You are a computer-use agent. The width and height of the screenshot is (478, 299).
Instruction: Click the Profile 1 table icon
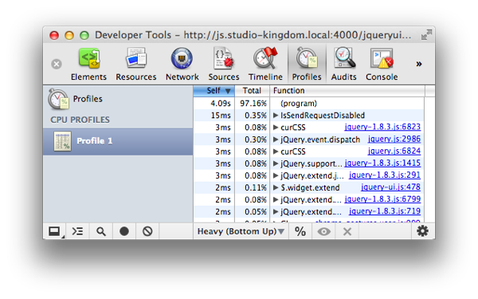62,141
